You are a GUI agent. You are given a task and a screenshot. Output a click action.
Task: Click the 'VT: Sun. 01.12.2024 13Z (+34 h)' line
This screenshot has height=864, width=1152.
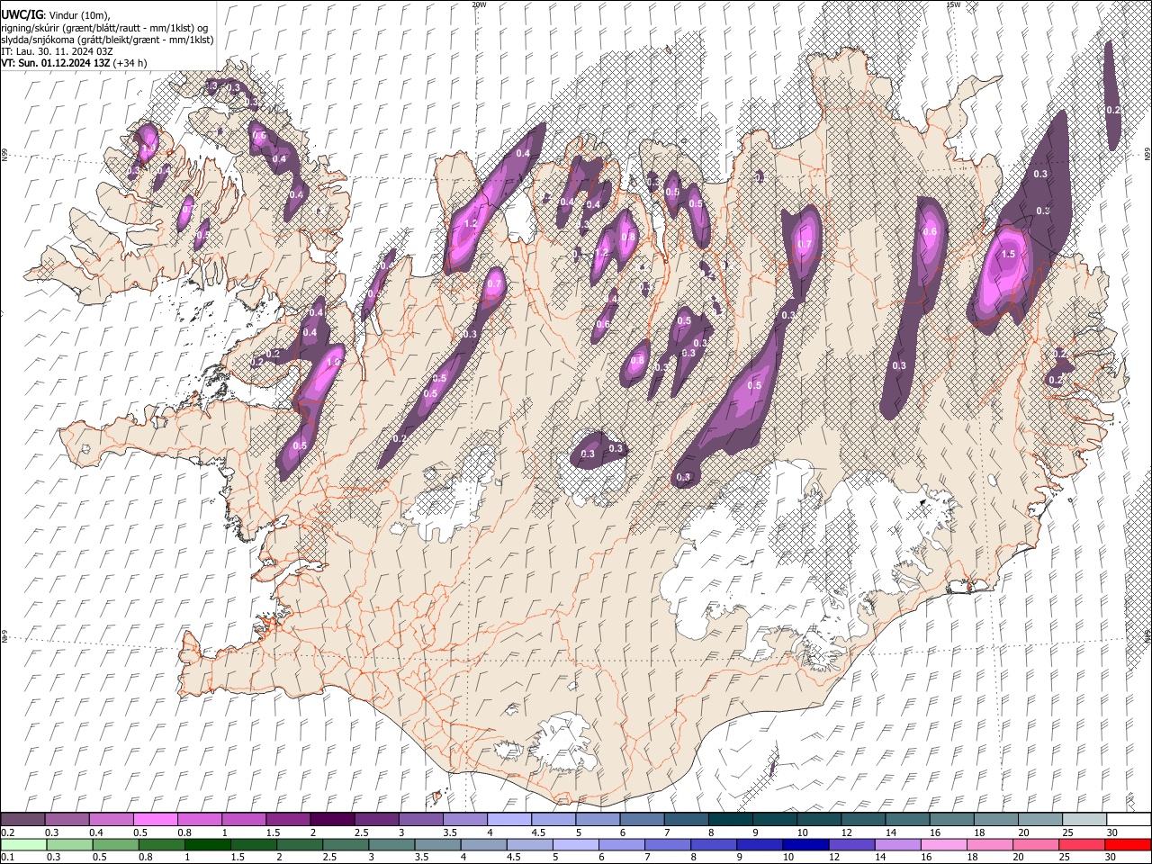click(x=74, y=63)
